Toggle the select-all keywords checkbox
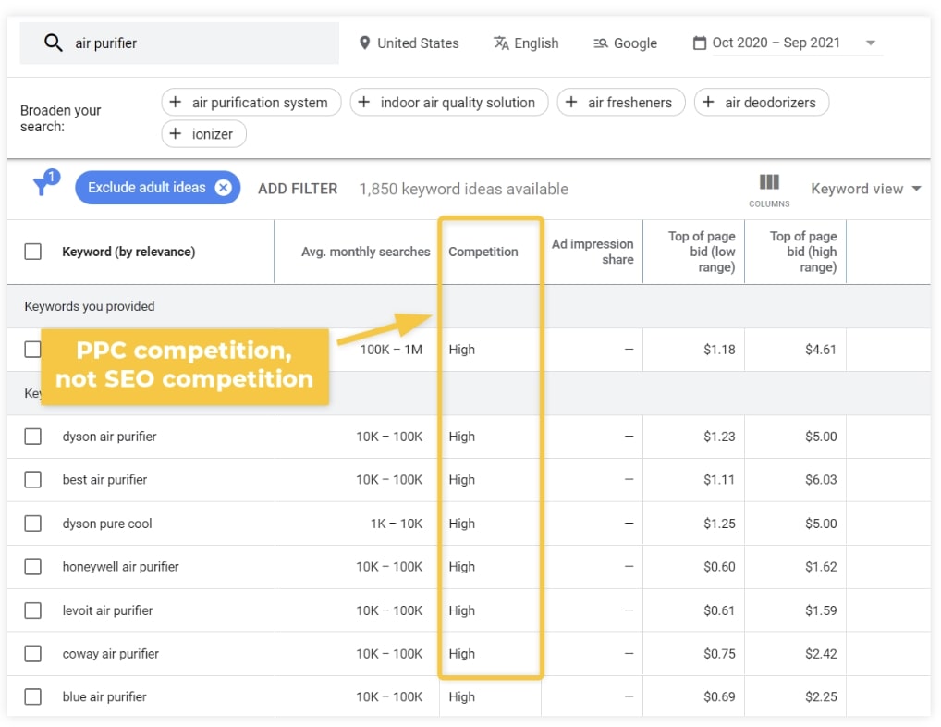Screen dimensions: 941x727 (x=33, y=252)
